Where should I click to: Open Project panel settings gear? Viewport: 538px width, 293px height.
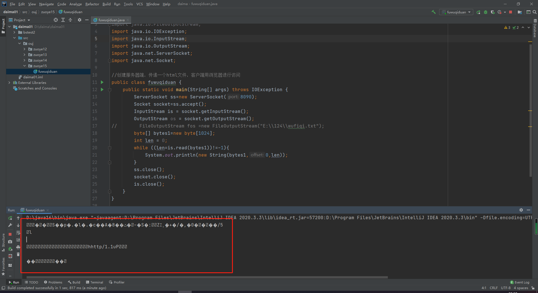pos(80,20)
